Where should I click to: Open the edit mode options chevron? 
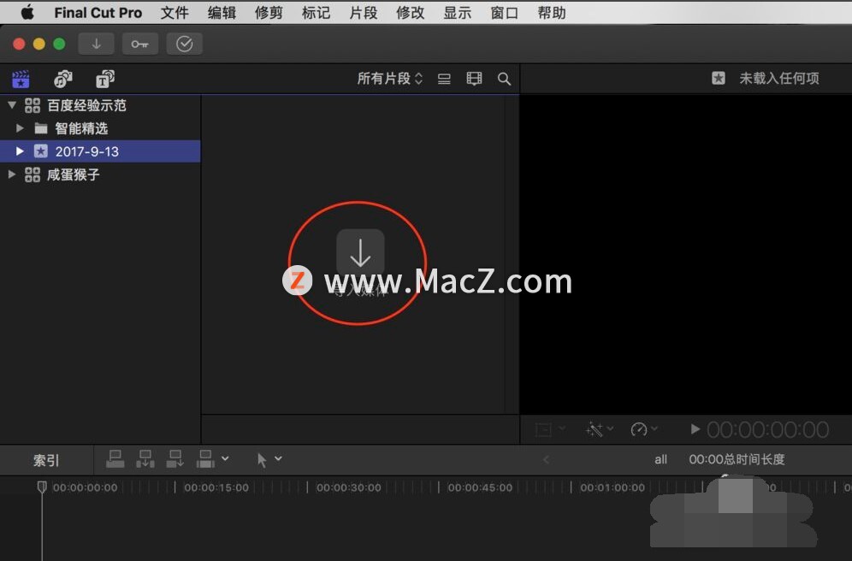(x=225, y=459)
